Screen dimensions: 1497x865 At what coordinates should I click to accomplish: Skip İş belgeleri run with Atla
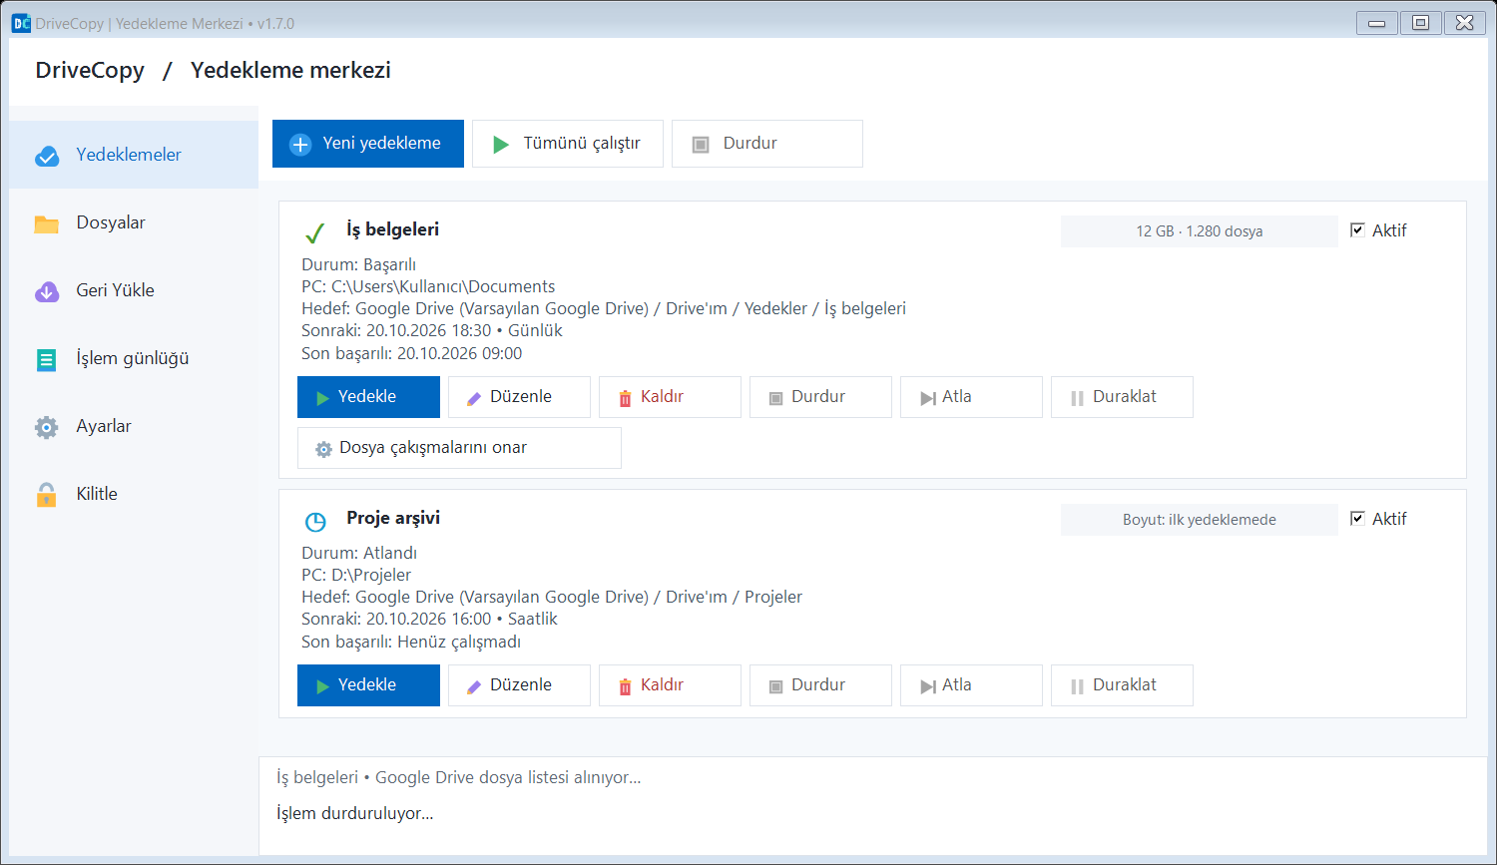tap(971, 397)
